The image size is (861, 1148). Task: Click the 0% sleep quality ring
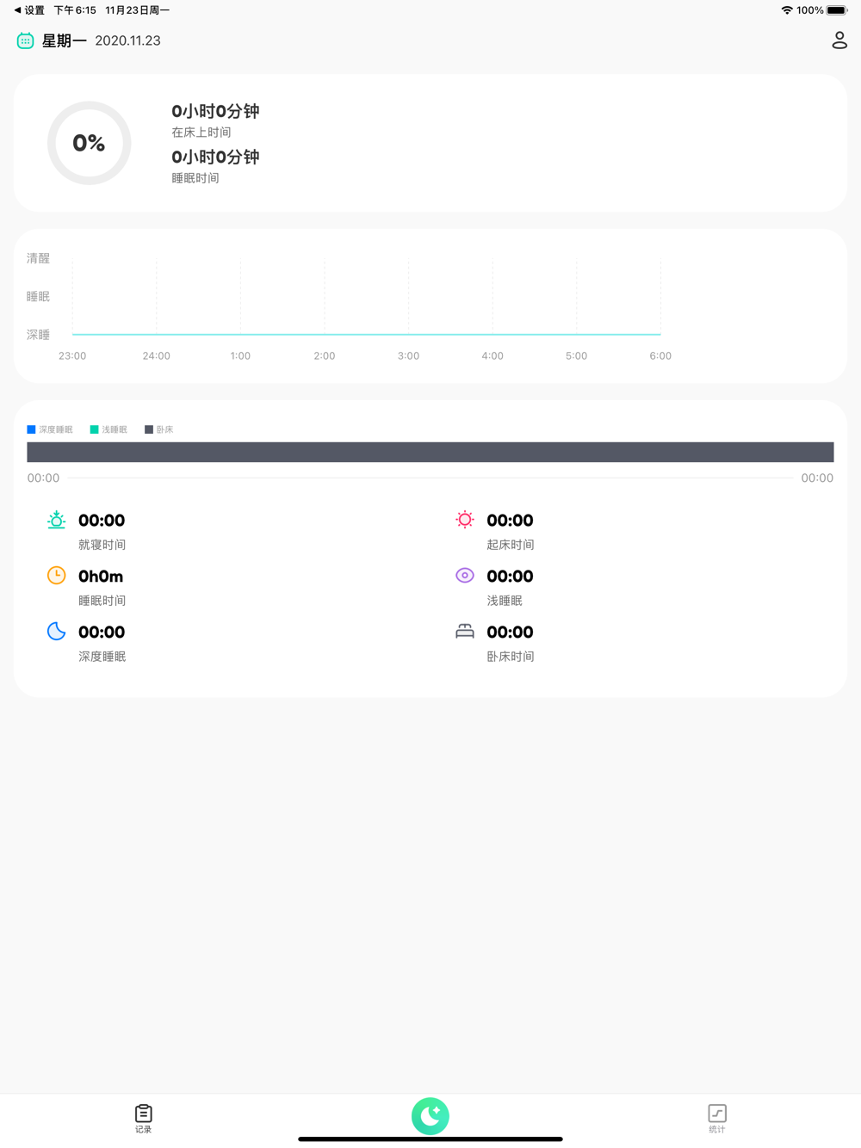point(89,143)
